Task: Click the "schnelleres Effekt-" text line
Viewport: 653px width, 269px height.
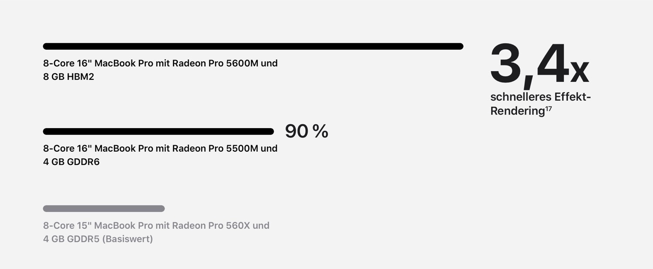Action: [x=540, y=97]
